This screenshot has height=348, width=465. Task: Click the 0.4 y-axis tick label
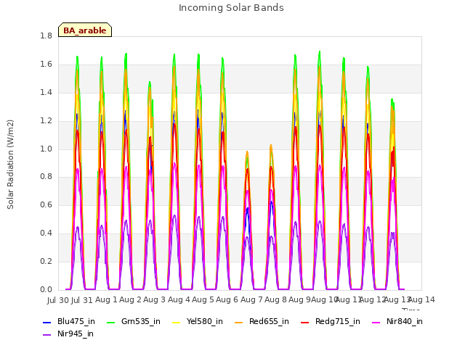tap(46, 233)
